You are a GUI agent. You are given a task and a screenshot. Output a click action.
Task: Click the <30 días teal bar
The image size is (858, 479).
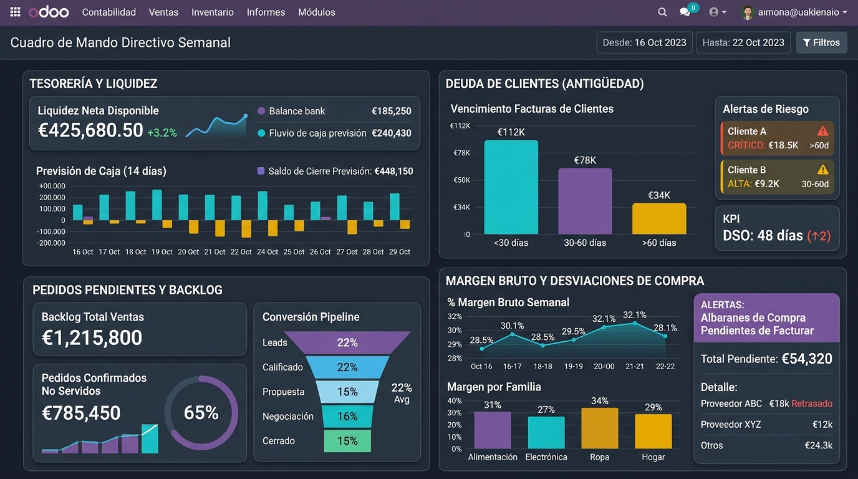pyautogui.click(x=511, y=187)
